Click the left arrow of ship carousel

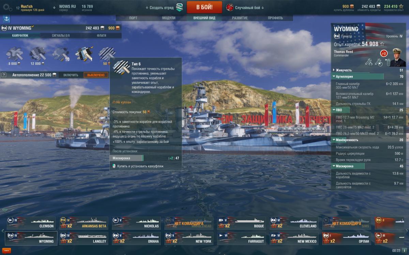(x=3, y=231)
